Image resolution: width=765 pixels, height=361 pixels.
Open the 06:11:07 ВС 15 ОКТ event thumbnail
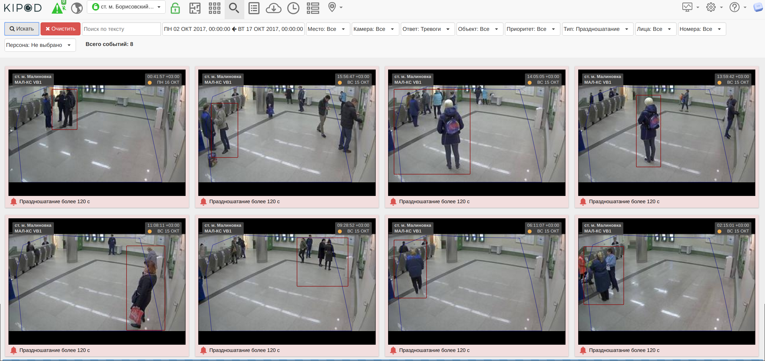click(477, 281)
